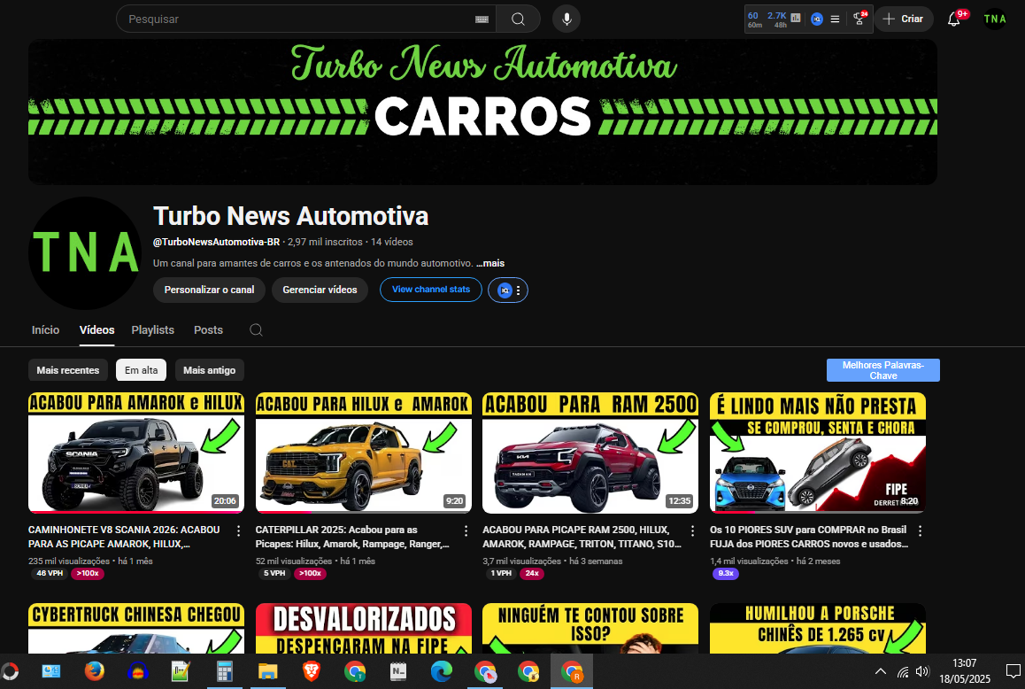Open Humilhou a Porsche thumbnail
Viewport: 1025px width, 689px height.
[818, 628]
